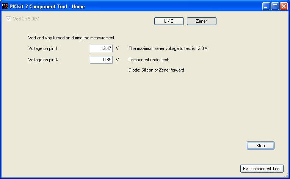The width and height of the screenshot is (290, 179).
Task: Click the 'Component under test:' label
Action: (x=149, y=60)
